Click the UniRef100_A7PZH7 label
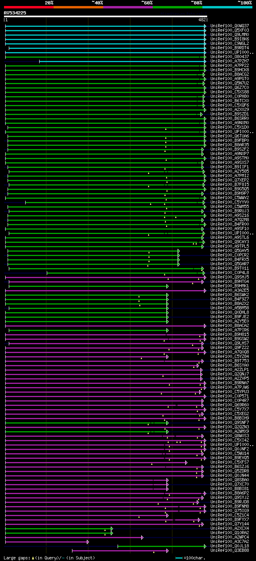 pos(230,61)
